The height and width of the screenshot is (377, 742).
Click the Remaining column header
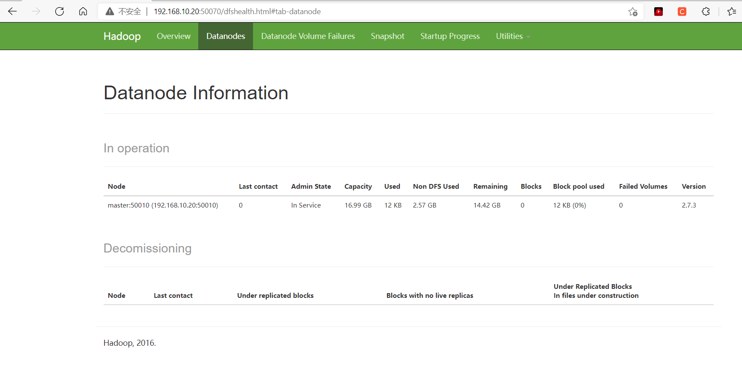point(490,187)
